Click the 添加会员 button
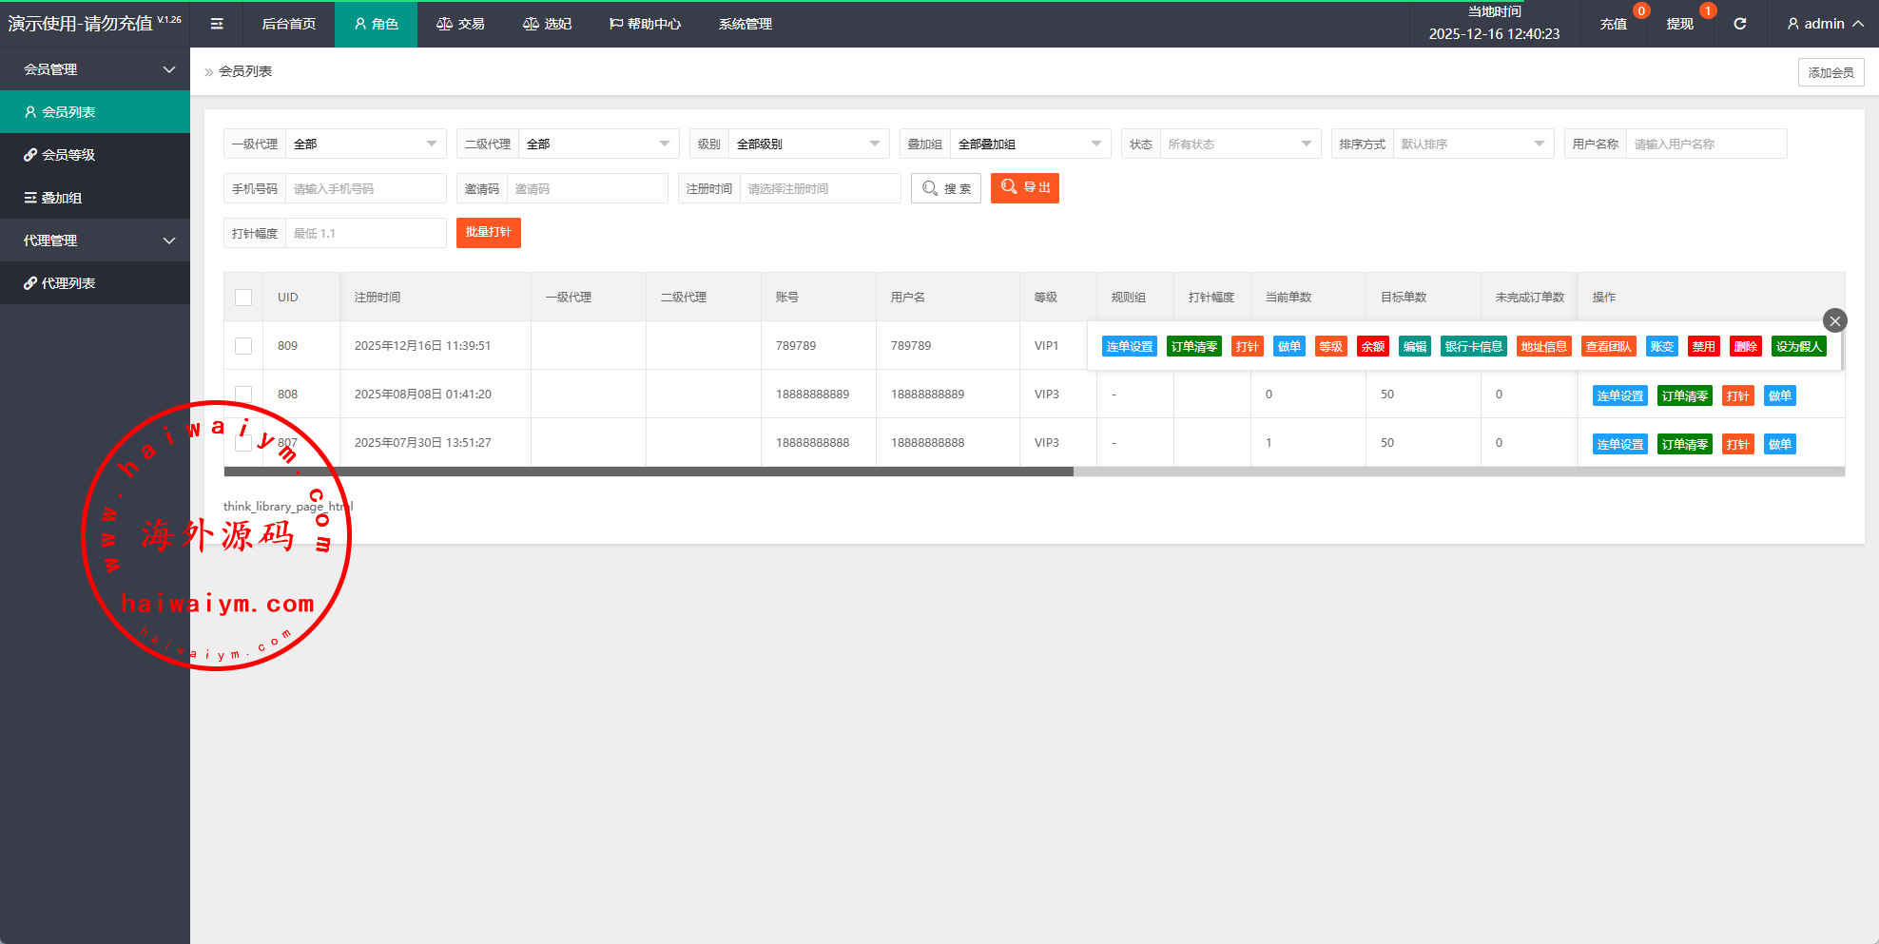 coord(1830,72)
